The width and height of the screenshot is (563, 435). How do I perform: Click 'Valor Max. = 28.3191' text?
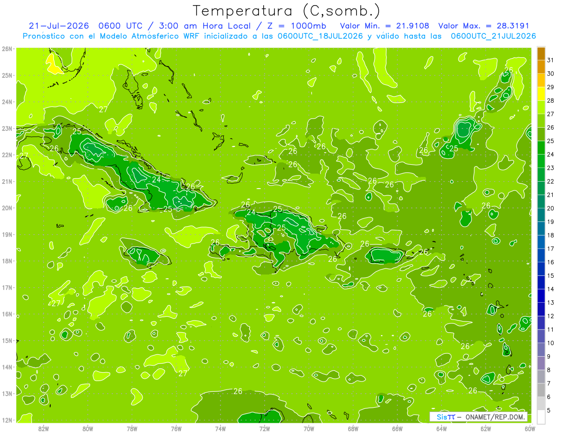point(483,26)
